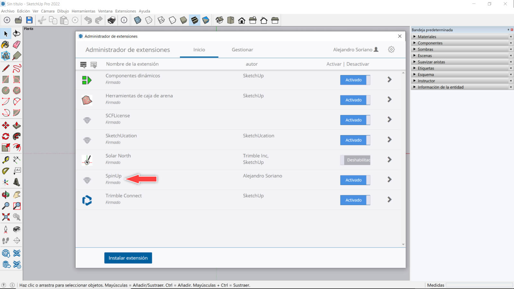Sort by Nombre de la extensión header
This screenshot has height=289, width=514.
click(132, 64)
